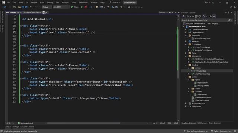Open the Extensions menu
The height and width of the screenshot is (133, 238).
(x=83, y=3)
